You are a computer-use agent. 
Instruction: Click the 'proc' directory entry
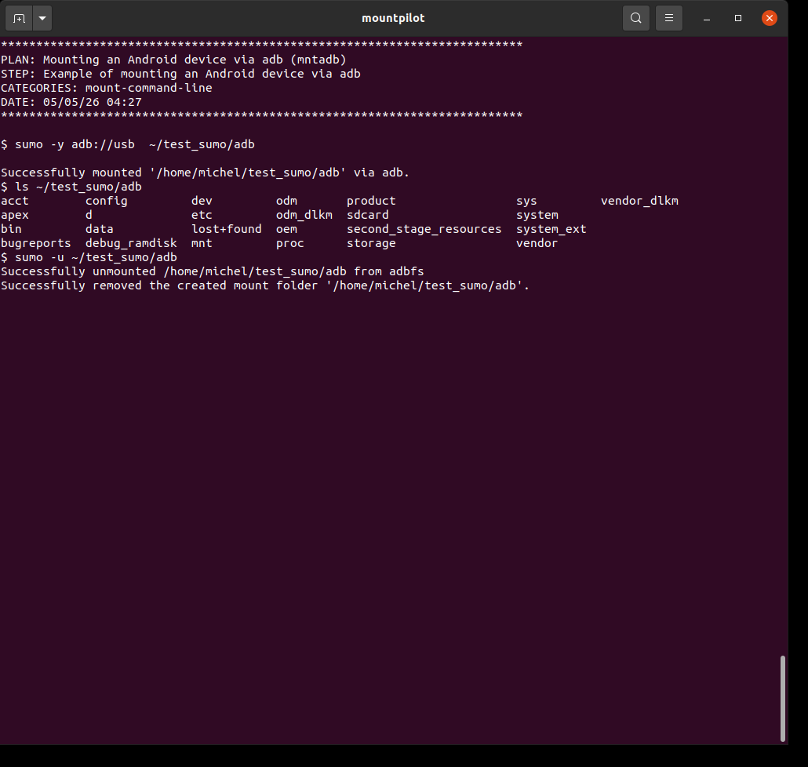(x=289, y=243)
